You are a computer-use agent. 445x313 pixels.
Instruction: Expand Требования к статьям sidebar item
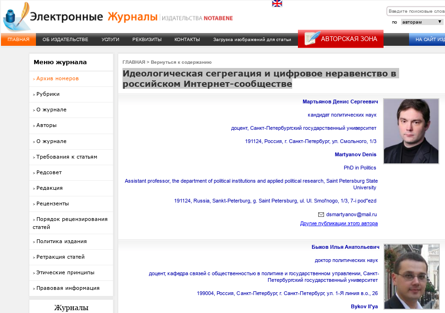tap(67, 157)
